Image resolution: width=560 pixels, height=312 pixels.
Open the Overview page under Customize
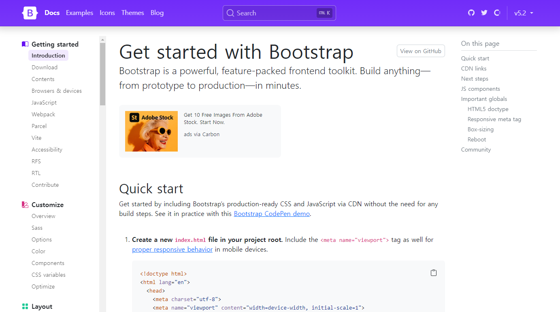tap(43, 216)
